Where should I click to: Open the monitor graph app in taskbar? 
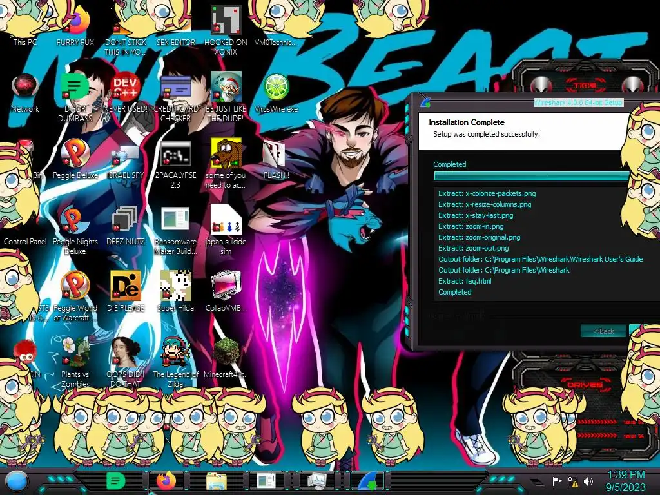pyautogui.click(x=317, y=481)
